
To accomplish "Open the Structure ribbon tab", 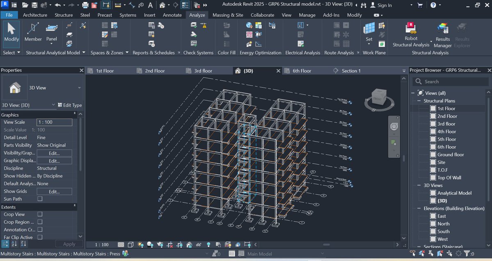I will [x=64, y=15].
